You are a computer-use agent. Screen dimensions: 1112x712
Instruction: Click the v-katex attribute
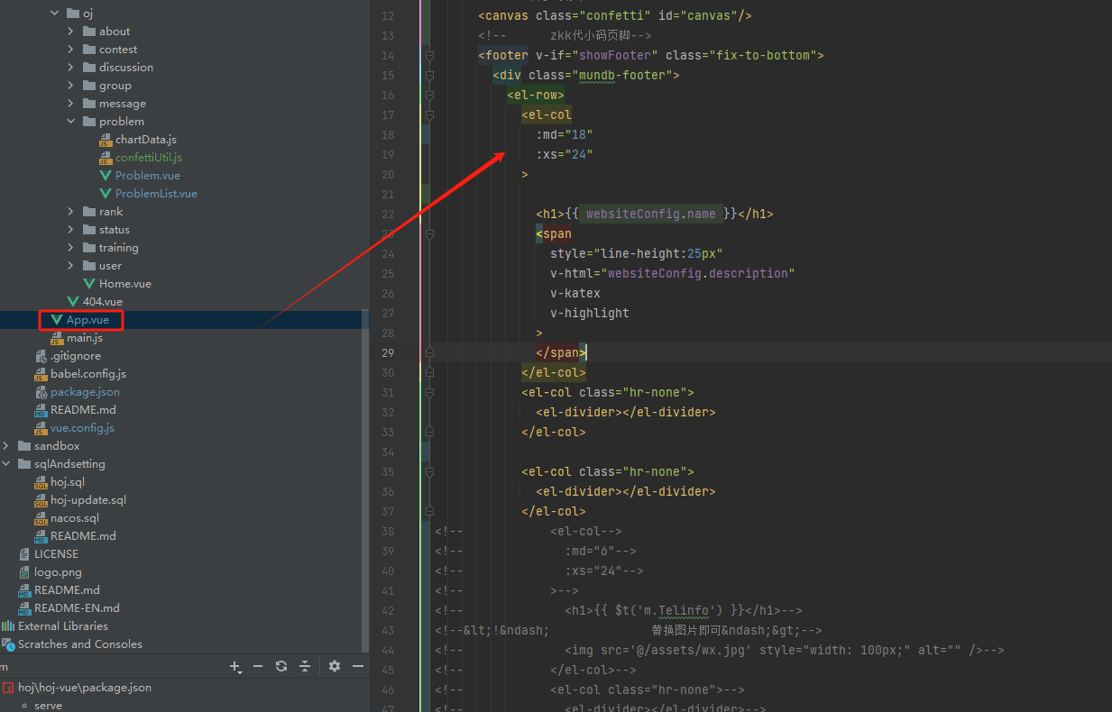pyautogui.click(x=575, y=293)
